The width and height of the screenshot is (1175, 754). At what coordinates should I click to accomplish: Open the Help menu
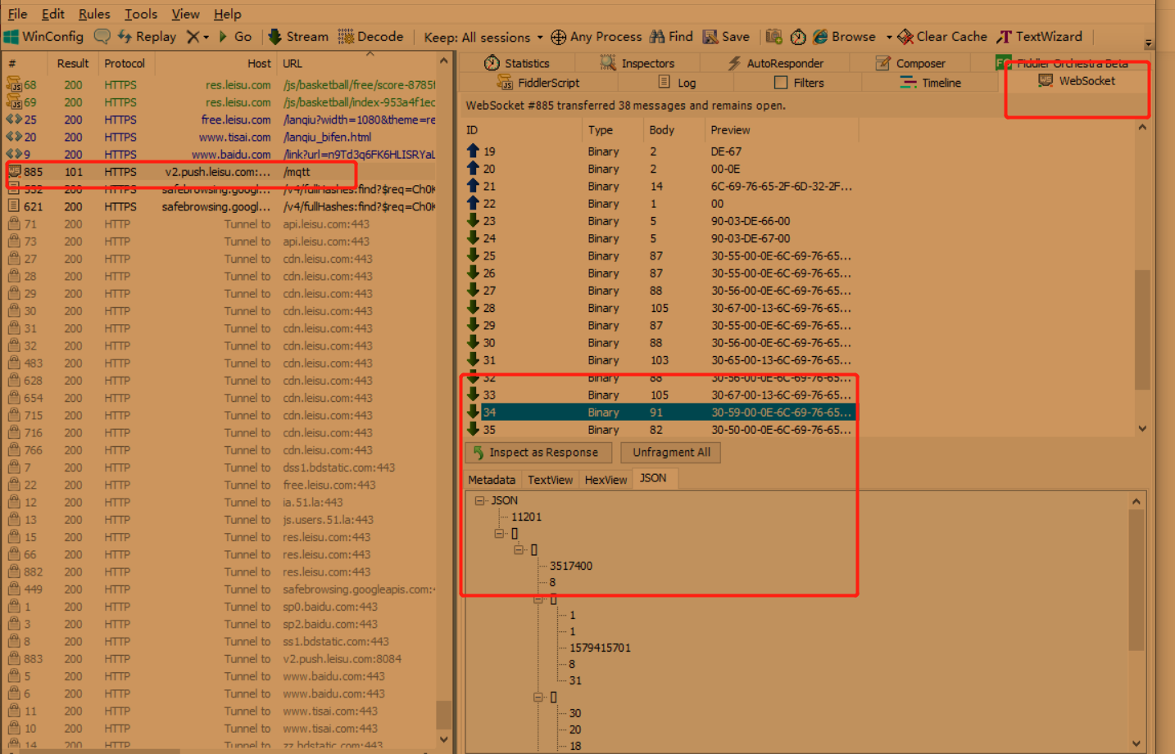[x=227, y=14]
